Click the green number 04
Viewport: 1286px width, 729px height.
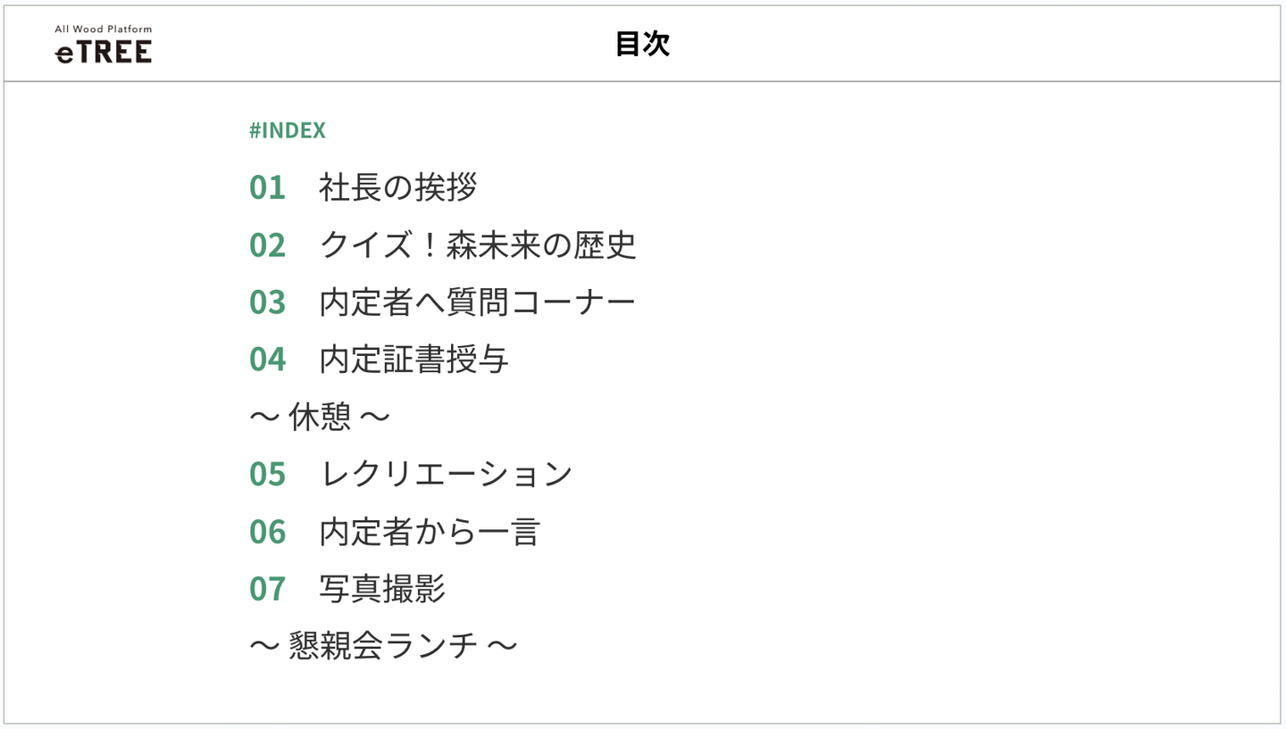tap(267, 359)
